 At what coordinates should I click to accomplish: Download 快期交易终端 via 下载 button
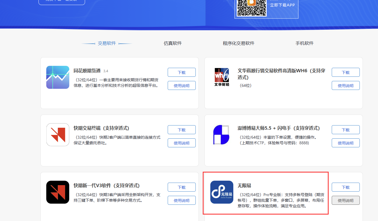pyautogui.click(x=182, y=130)
